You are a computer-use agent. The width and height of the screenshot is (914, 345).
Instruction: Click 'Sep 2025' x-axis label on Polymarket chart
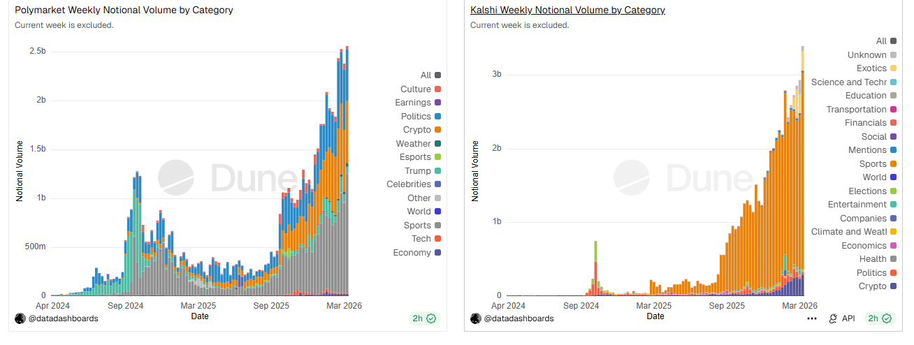point(271,305)
